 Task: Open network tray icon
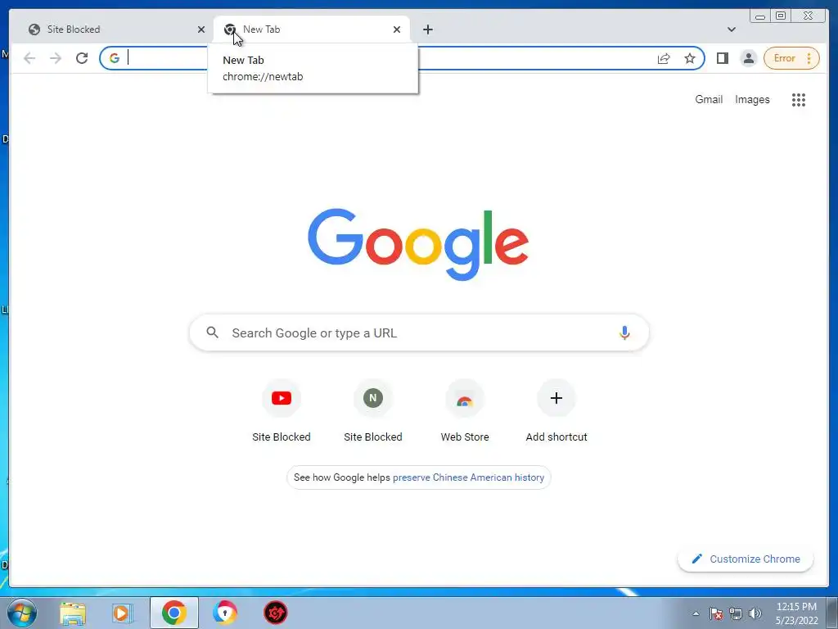(x=736, y=613)
